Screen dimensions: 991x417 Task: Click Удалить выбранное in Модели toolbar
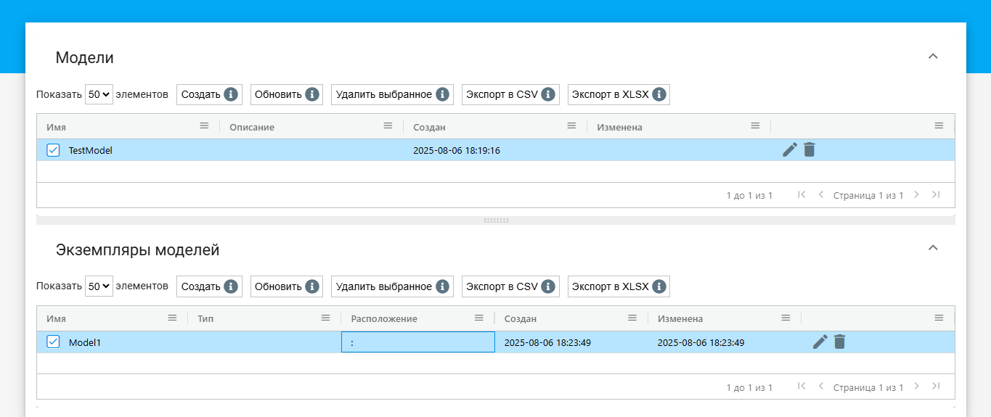[x=384, y=94]
